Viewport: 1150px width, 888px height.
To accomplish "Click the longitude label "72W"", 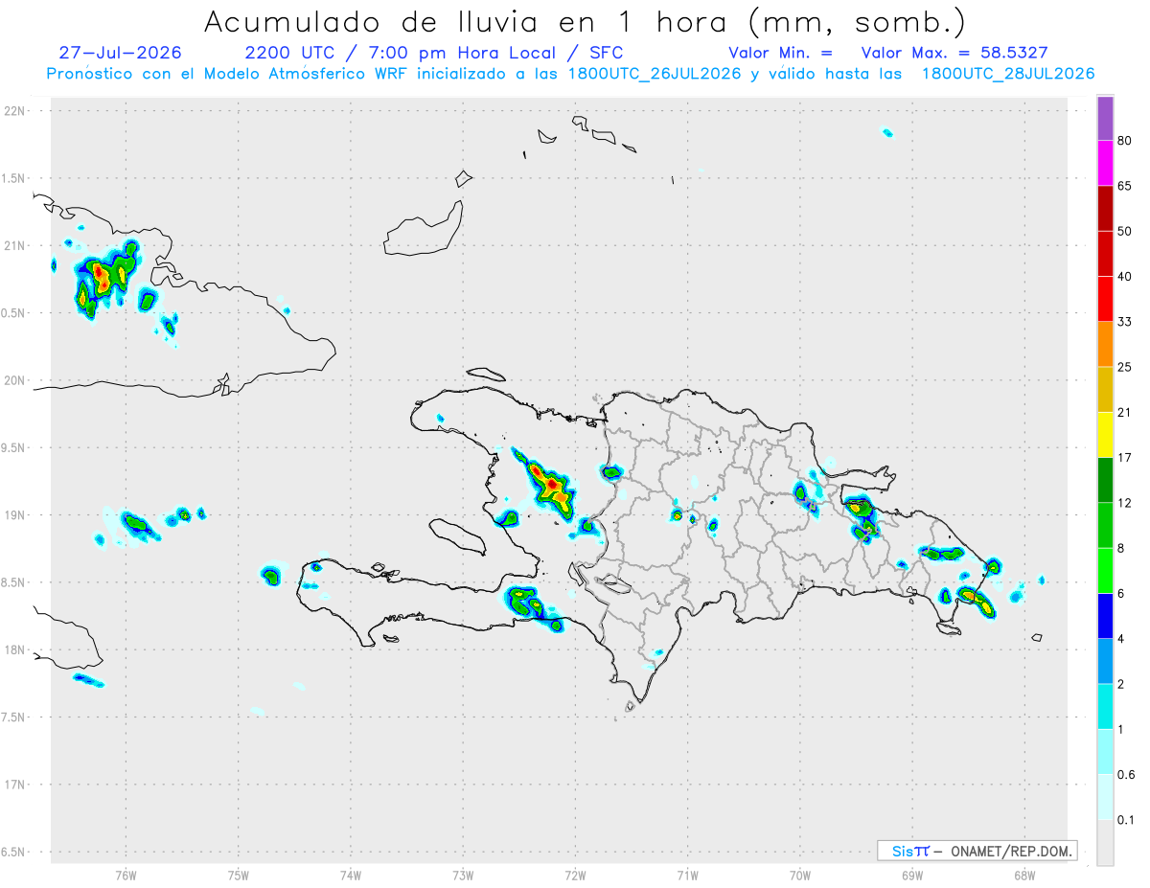I will pyautogui.click(x=576, y=876).
